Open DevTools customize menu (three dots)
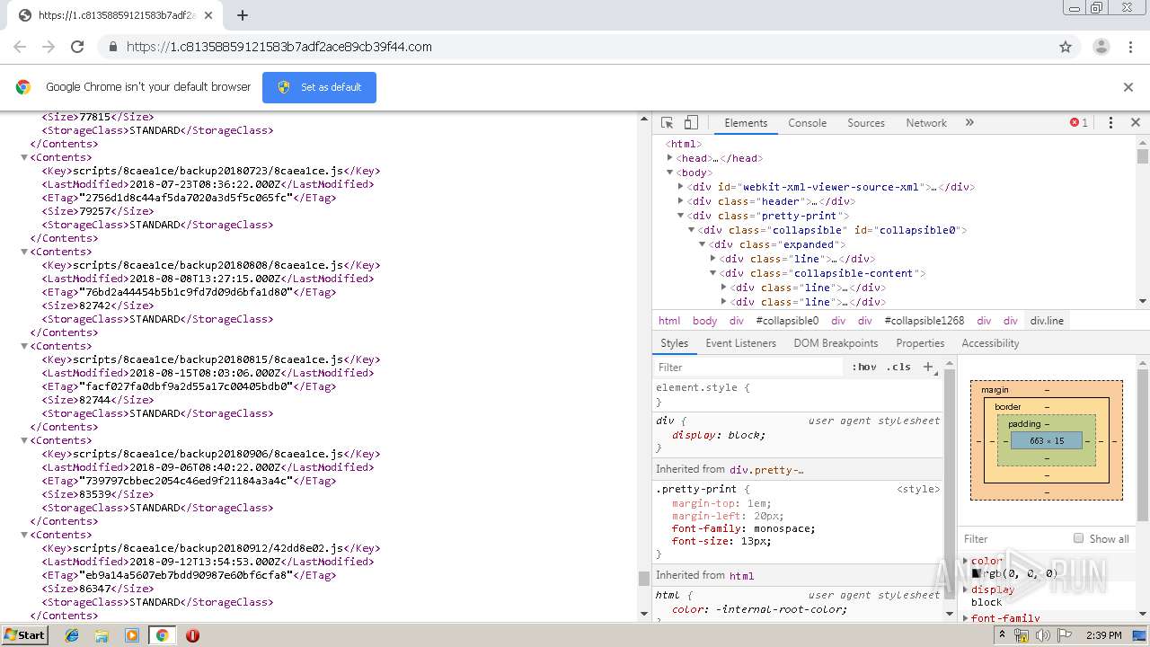 (x=1110, y=123)
